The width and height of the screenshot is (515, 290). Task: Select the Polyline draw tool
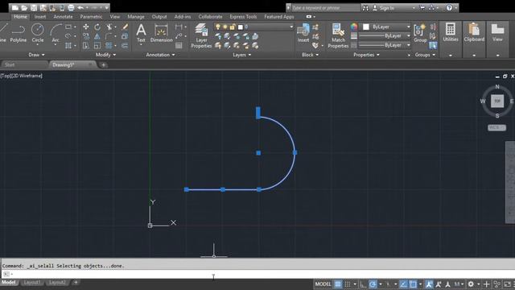point(19,33)
